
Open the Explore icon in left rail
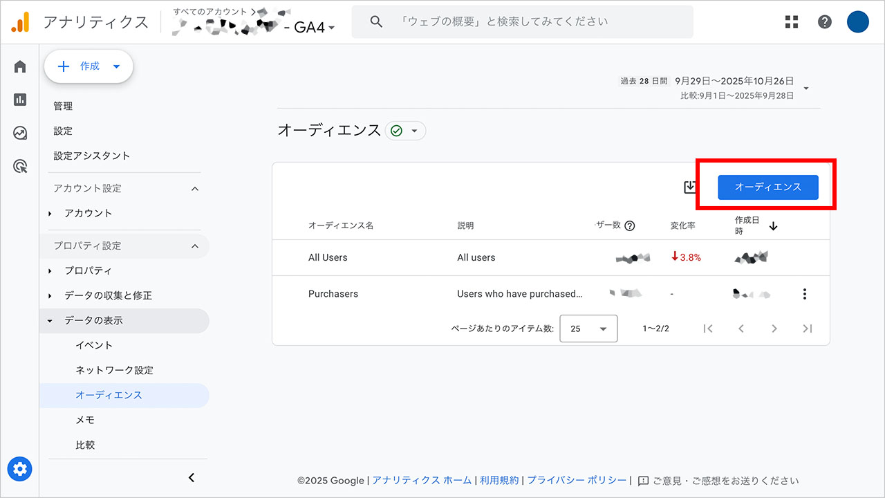pyautogui.click(x=20, y=133)
